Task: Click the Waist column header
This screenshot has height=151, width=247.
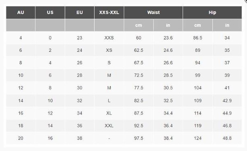Action: pos(154,12)
